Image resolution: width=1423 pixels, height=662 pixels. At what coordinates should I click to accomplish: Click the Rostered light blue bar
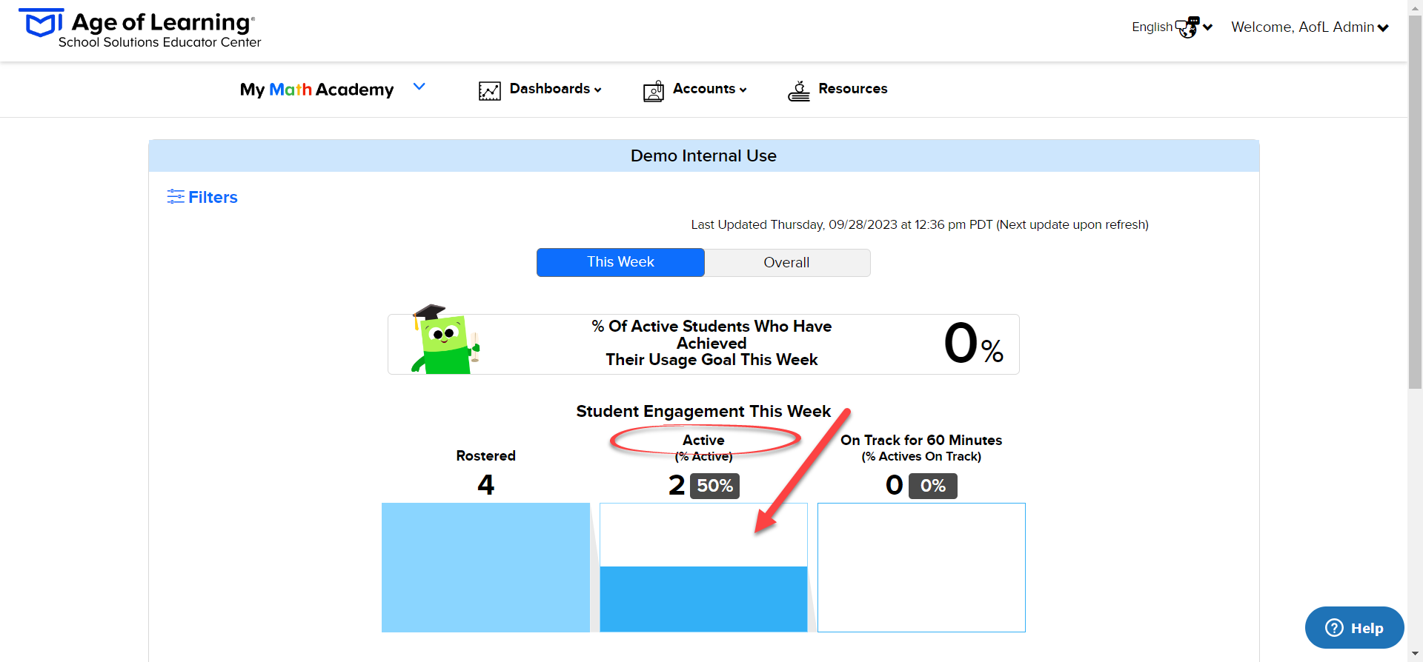[485, 567]
